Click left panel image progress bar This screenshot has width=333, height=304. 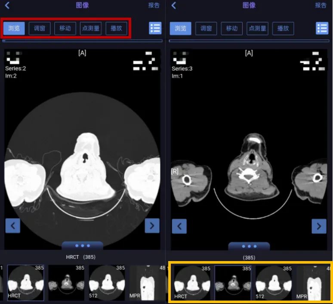pos(83,41)
